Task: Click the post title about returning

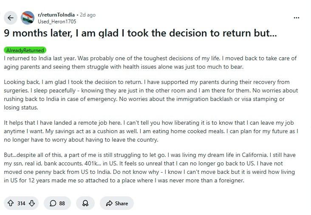Action: click(x=140, y=34)
